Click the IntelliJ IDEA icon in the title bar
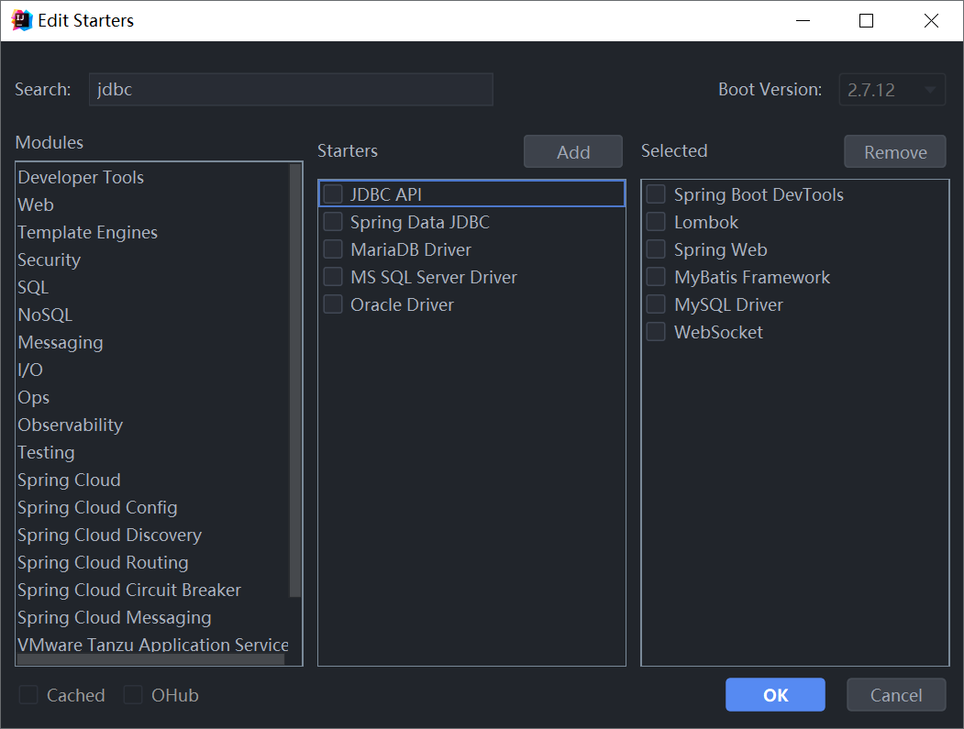This screenshot has height=729, width=964. pos(21,20)
